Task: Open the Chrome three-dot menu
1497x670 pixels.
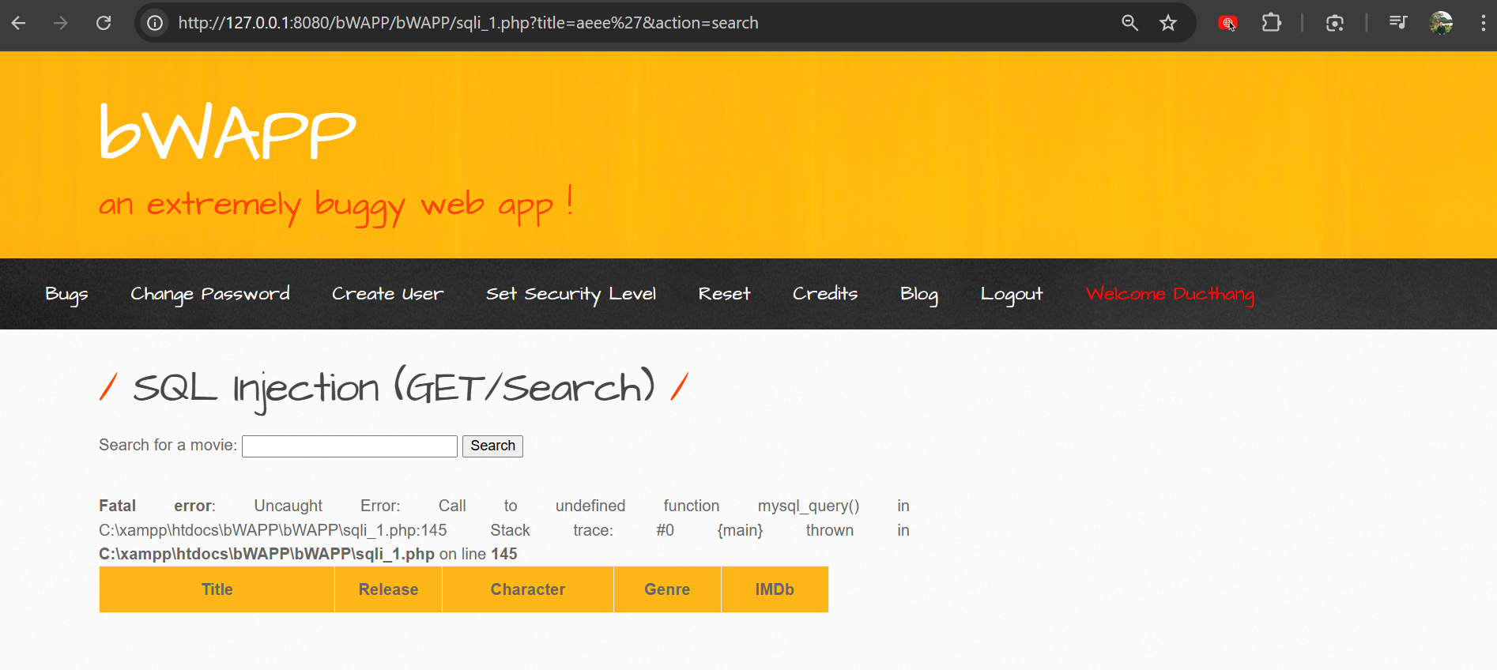Action: 1483,23
